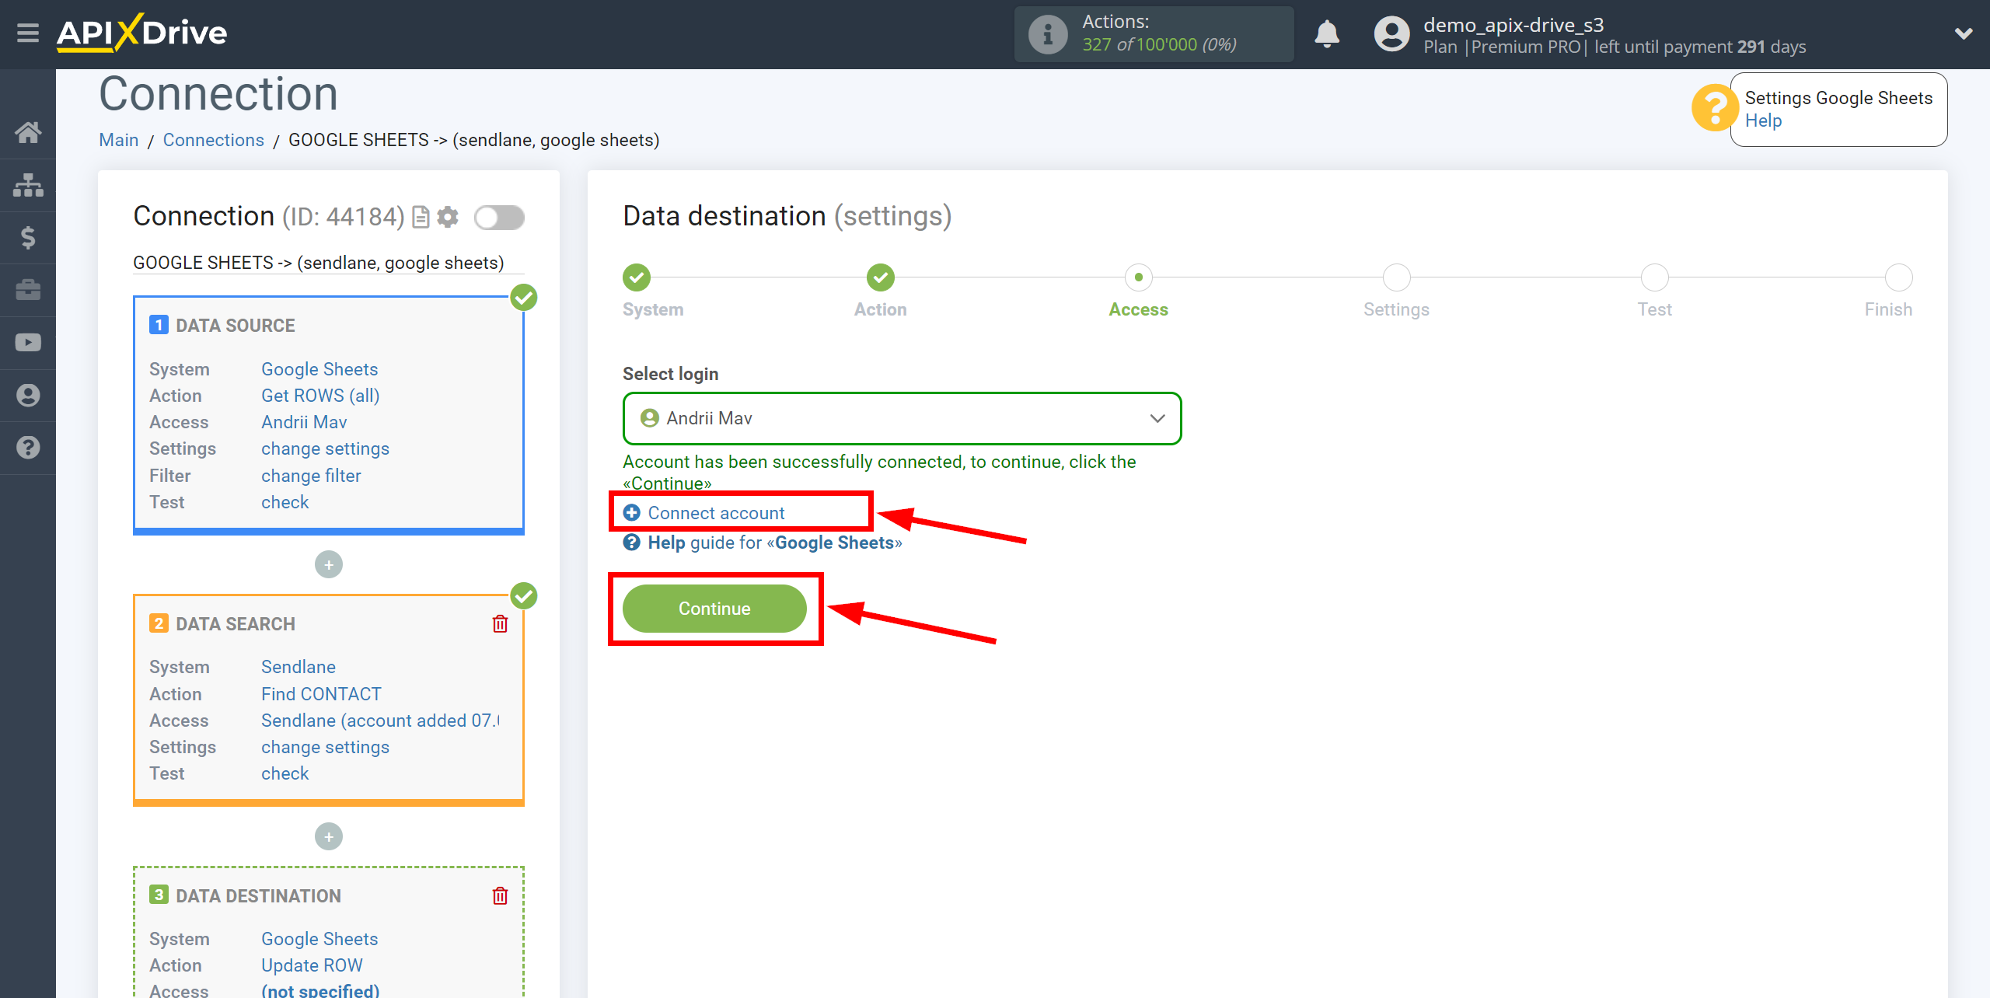The height and width of the screenshot is (998, 1990).
Task: Go to Main breadcrumb
Action: 118,140
